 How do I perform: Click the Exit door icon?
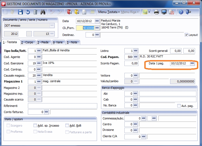click(188, 12)
